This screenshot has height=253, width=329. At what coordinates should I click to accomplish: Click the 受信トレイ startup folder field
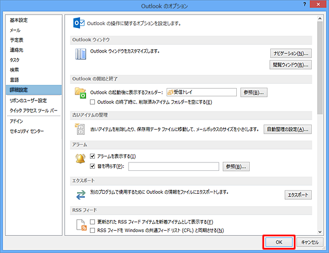(202, 92)
